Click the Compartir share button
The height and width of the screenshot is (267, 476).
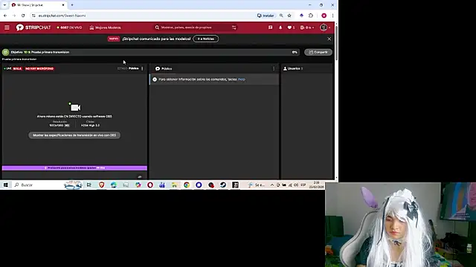point(318,52)
